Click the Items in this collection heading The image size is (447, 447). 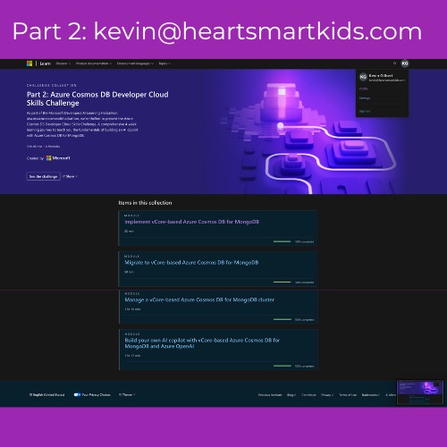[145, 203]
